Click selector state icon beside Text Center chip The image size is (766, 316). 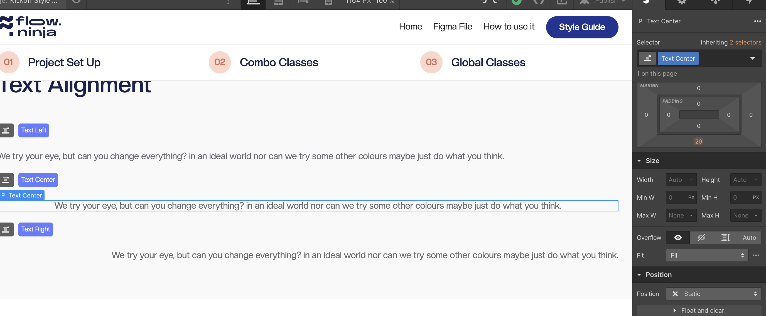click(x=647, y=58)
